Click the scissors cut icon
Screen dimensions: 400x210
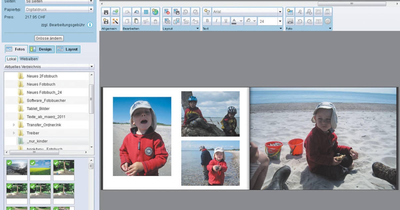point(146,21)
